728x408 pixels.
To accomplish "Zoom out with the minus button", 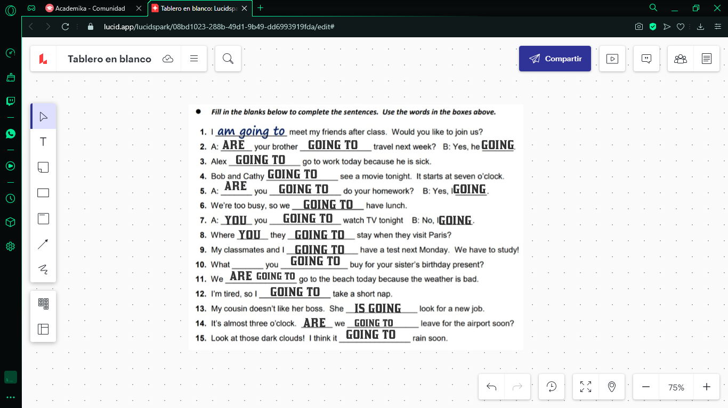I will (x=646, y=387).
